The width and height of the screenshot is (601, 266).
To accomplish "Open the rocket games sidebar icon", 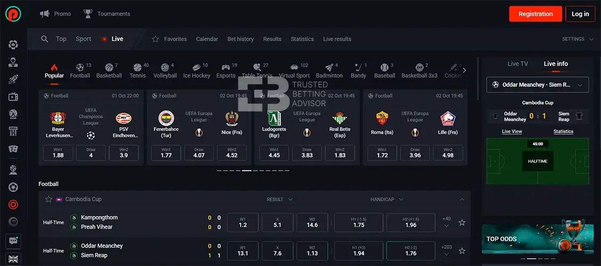I will pos(13,80).
